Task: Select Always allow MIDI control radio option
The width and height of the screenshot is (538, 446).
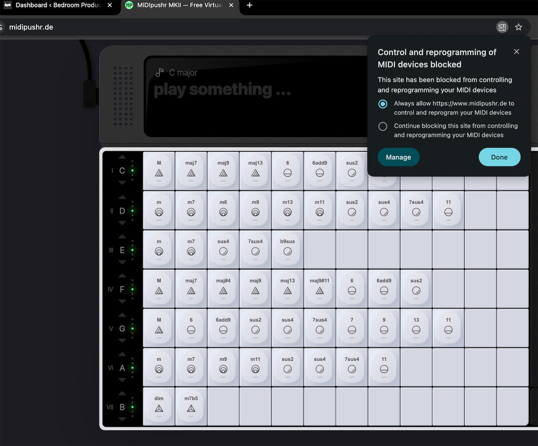Action: 383,104
